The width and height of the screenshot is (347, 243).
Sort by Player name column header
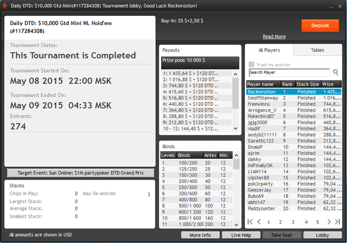tap(264, 84)
